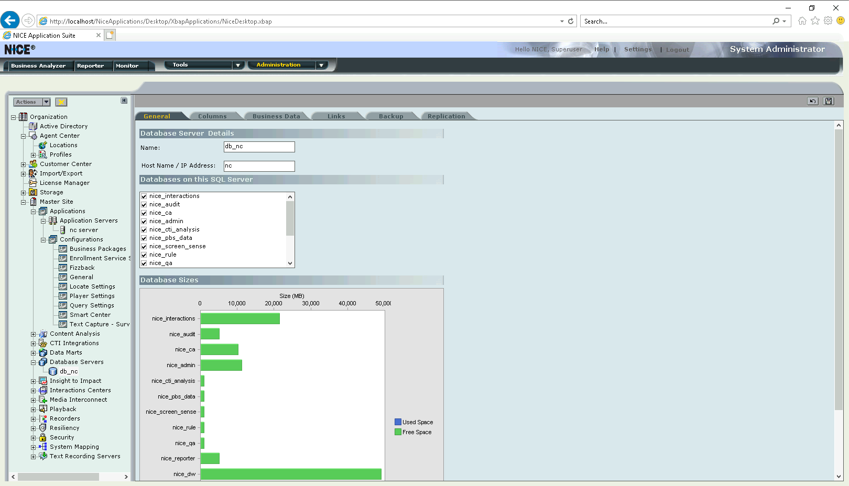The width and height of the screenshot is (849, 486).
Task: Open the Replication tab
Action: coord(446,116)
